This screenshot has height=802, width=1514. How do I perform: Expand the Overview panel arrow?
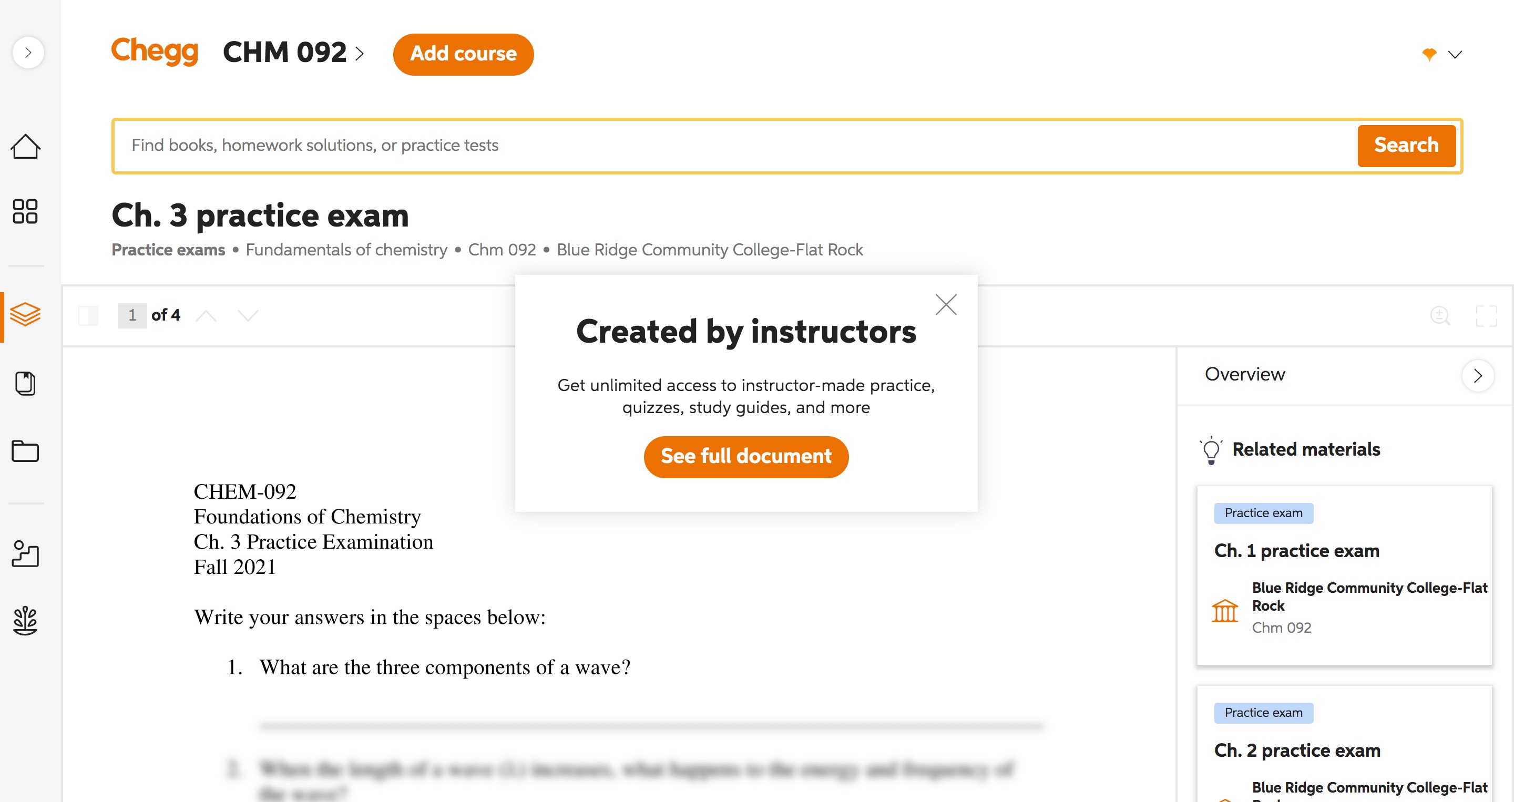pos(1478,375)
